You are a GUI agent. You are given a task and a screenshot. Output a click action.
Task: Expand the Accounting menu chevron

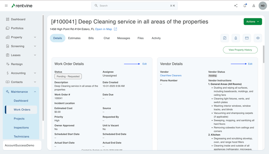35,73
